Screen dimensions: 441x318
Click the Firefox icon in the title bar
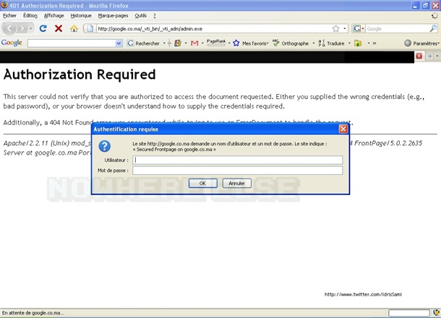[x=4, y=5]
